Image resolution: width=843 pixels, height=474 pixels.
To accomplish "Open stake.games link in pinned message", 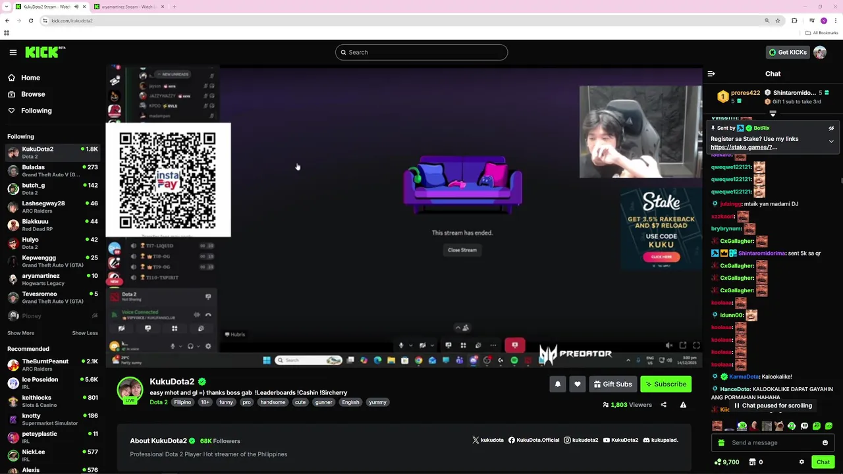I will click(744, 147).
